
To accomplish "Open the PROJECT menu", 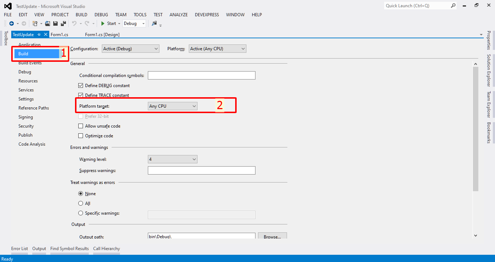I will click(60, 15).
